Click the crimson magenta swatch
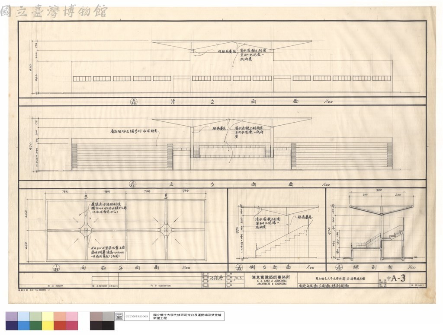Viewport: 443px width, 336px height. 72,325
